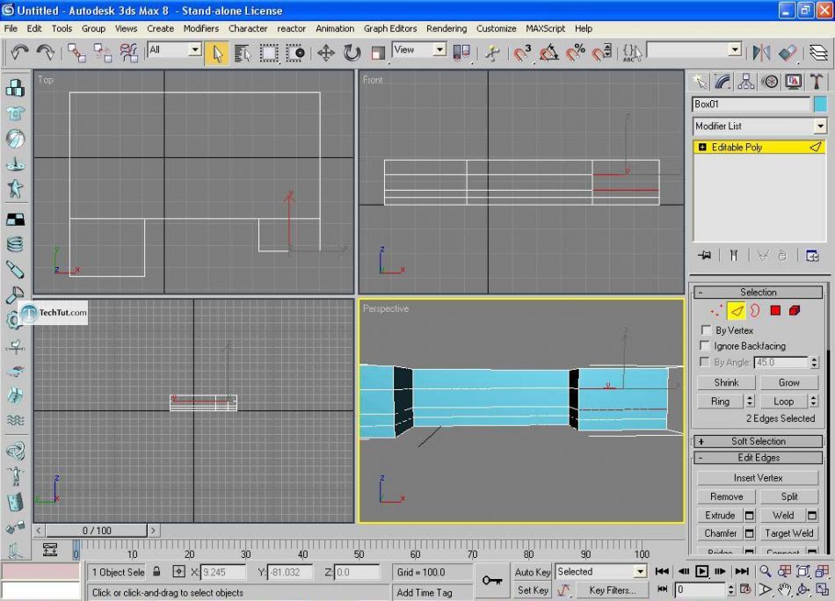Click the Grow selection button
This screenshot has height=601, width=835.
788,383
